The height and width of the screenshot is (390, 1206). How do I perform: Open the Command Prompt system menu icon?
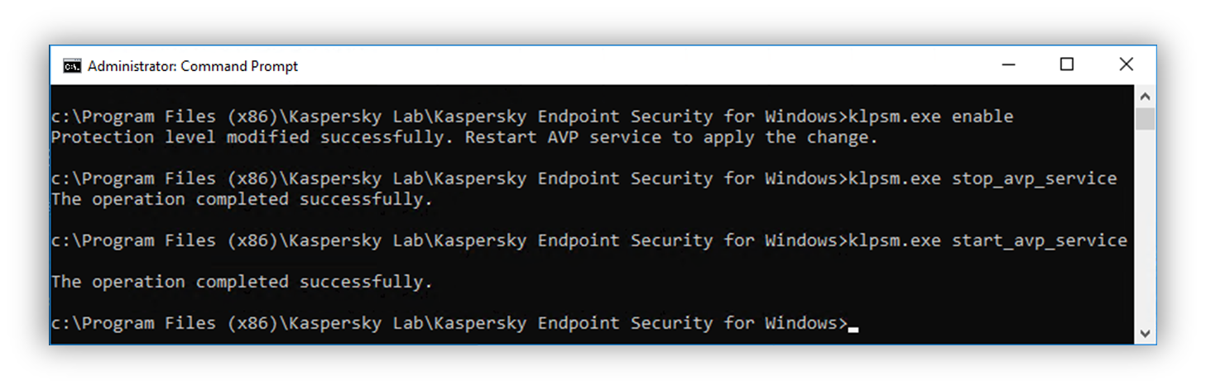coord(72,66)
